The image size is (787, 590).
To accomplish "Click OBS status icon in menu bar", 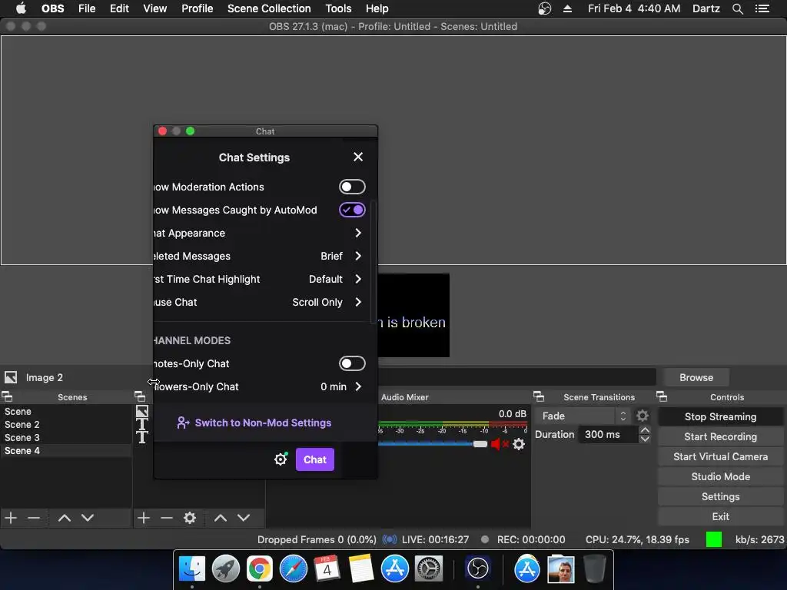I will [545, 8].
